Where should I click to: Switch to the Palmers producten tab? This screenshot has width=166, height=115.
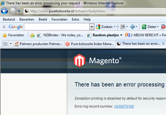point(39,44)
